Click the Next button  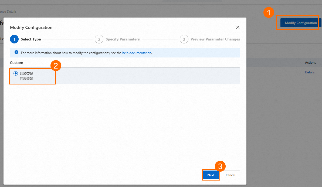click(211, 175)
